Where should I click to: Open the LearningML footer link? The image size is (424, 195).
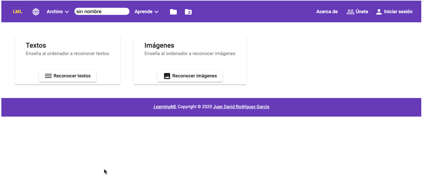[165, 106]
